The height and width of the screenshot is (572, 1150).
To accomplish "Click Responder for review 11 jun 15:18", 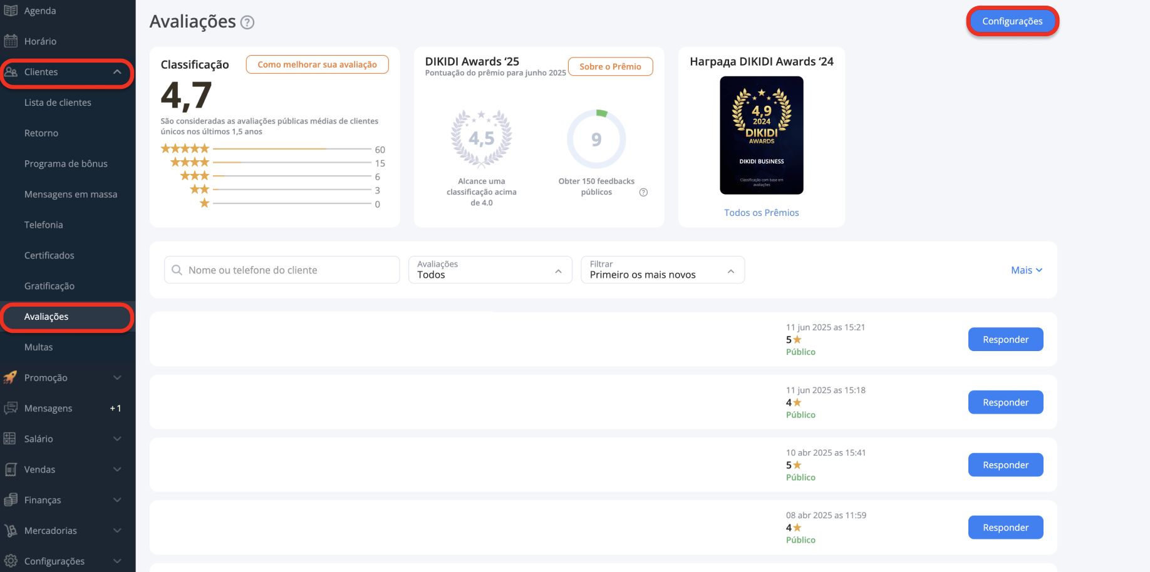I will pos(1005,402).
